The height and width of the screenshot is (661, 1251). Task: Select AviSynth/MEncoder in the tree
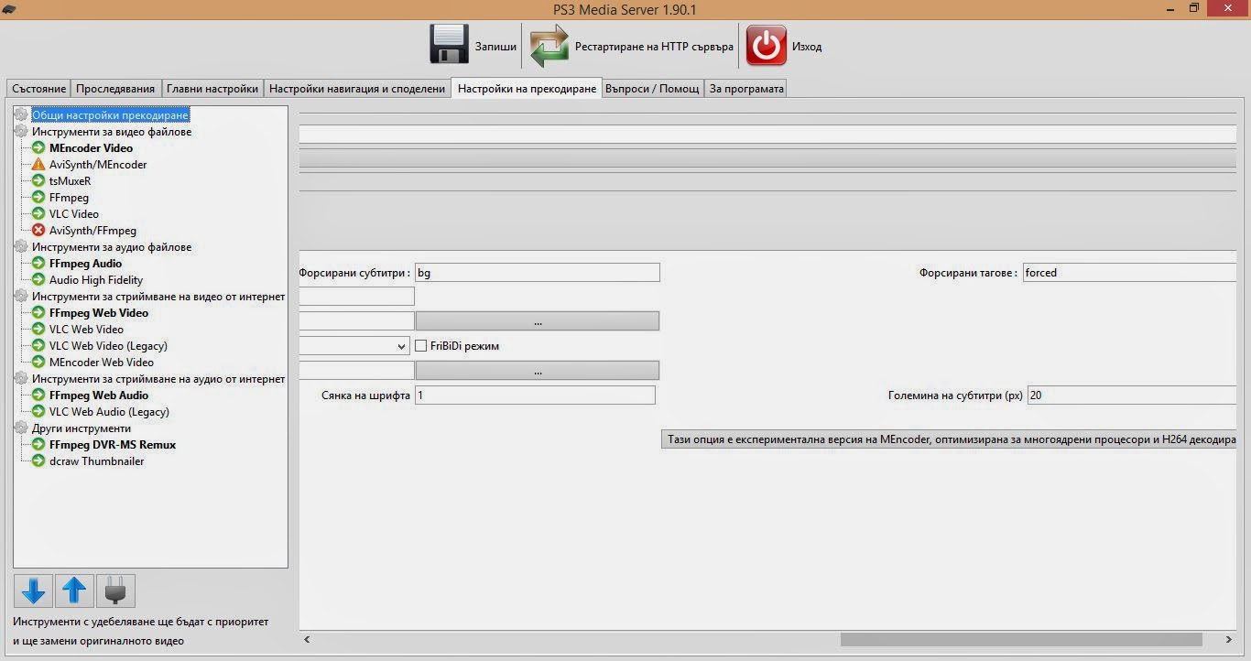98,165
